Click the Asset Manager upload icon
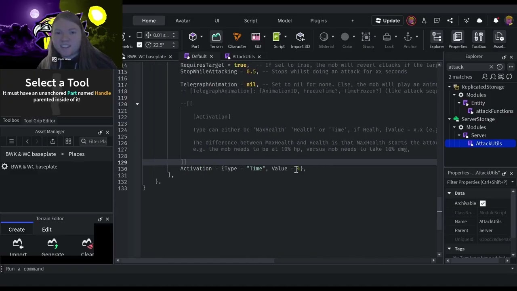Viewport: 517px width, 291px height. tap(53, 141)
